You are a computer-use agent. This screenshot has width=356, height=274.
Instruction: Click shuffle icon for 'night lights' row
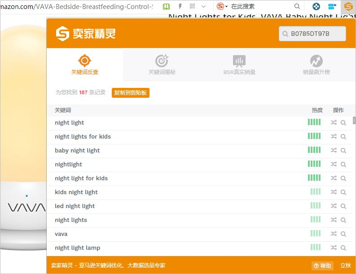(x=334, y=220)
